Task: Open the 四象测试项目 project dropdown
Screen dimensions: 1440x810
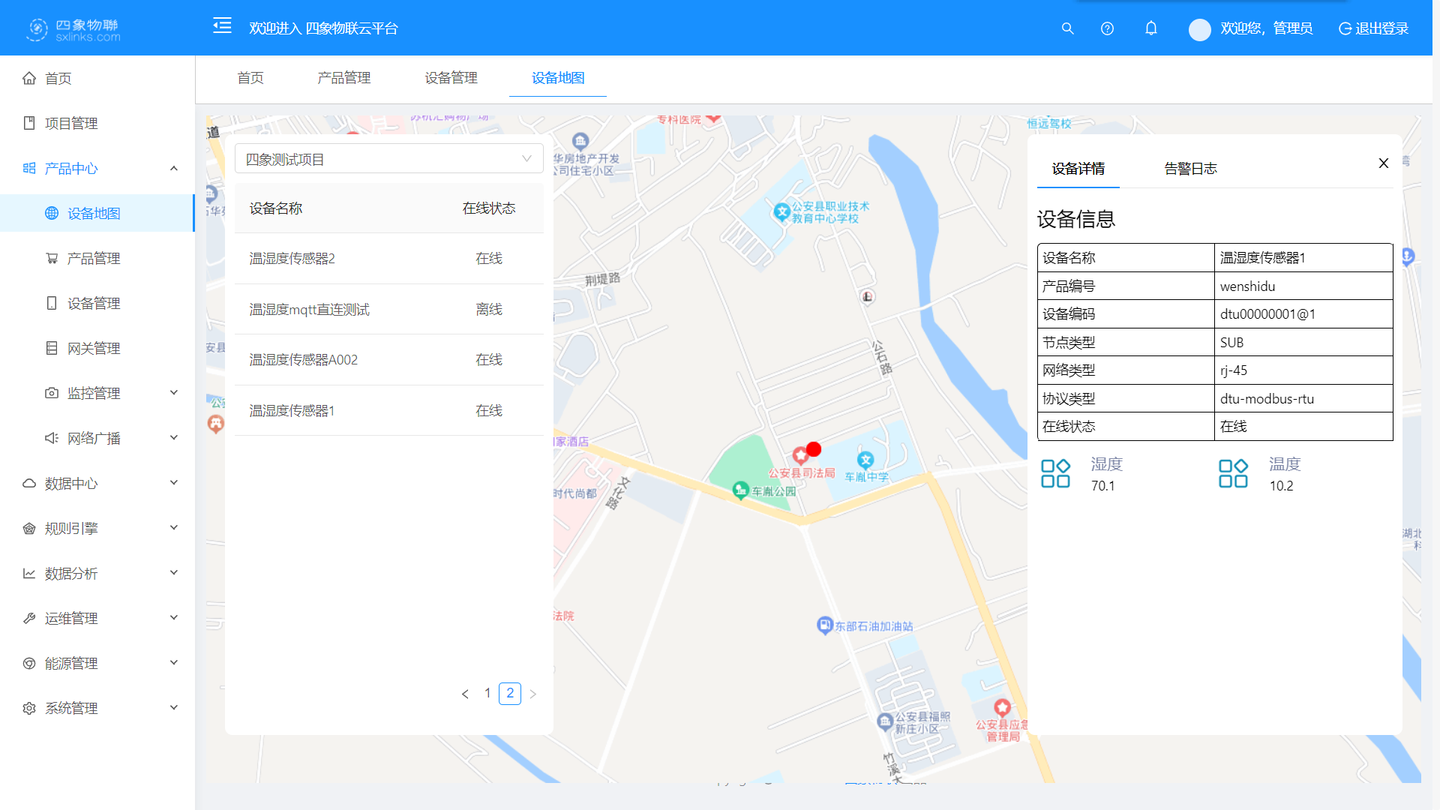Action: click(388, 158)
